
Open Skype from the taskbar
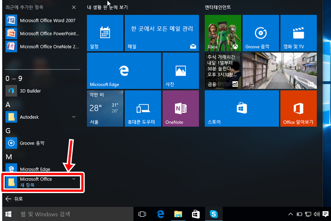214,214
